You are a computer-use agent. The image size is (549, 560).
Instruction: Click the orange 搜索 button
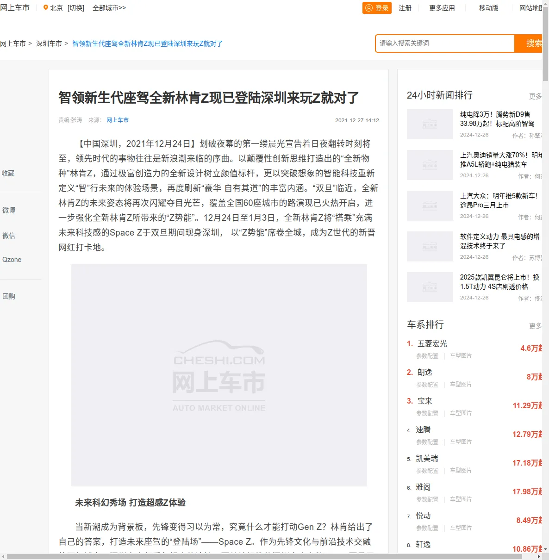[529, 44]
